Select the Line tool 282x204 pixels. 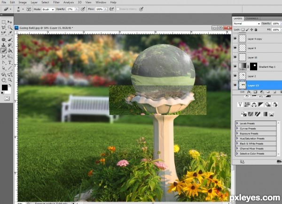point(10,68)
